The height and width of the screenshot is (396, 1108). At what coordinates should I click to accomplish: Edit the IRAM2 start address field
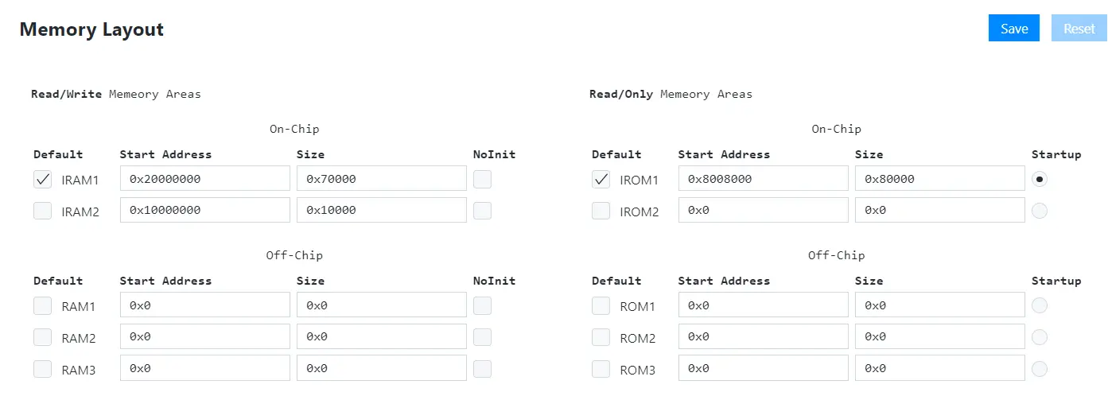pos(204,211)
